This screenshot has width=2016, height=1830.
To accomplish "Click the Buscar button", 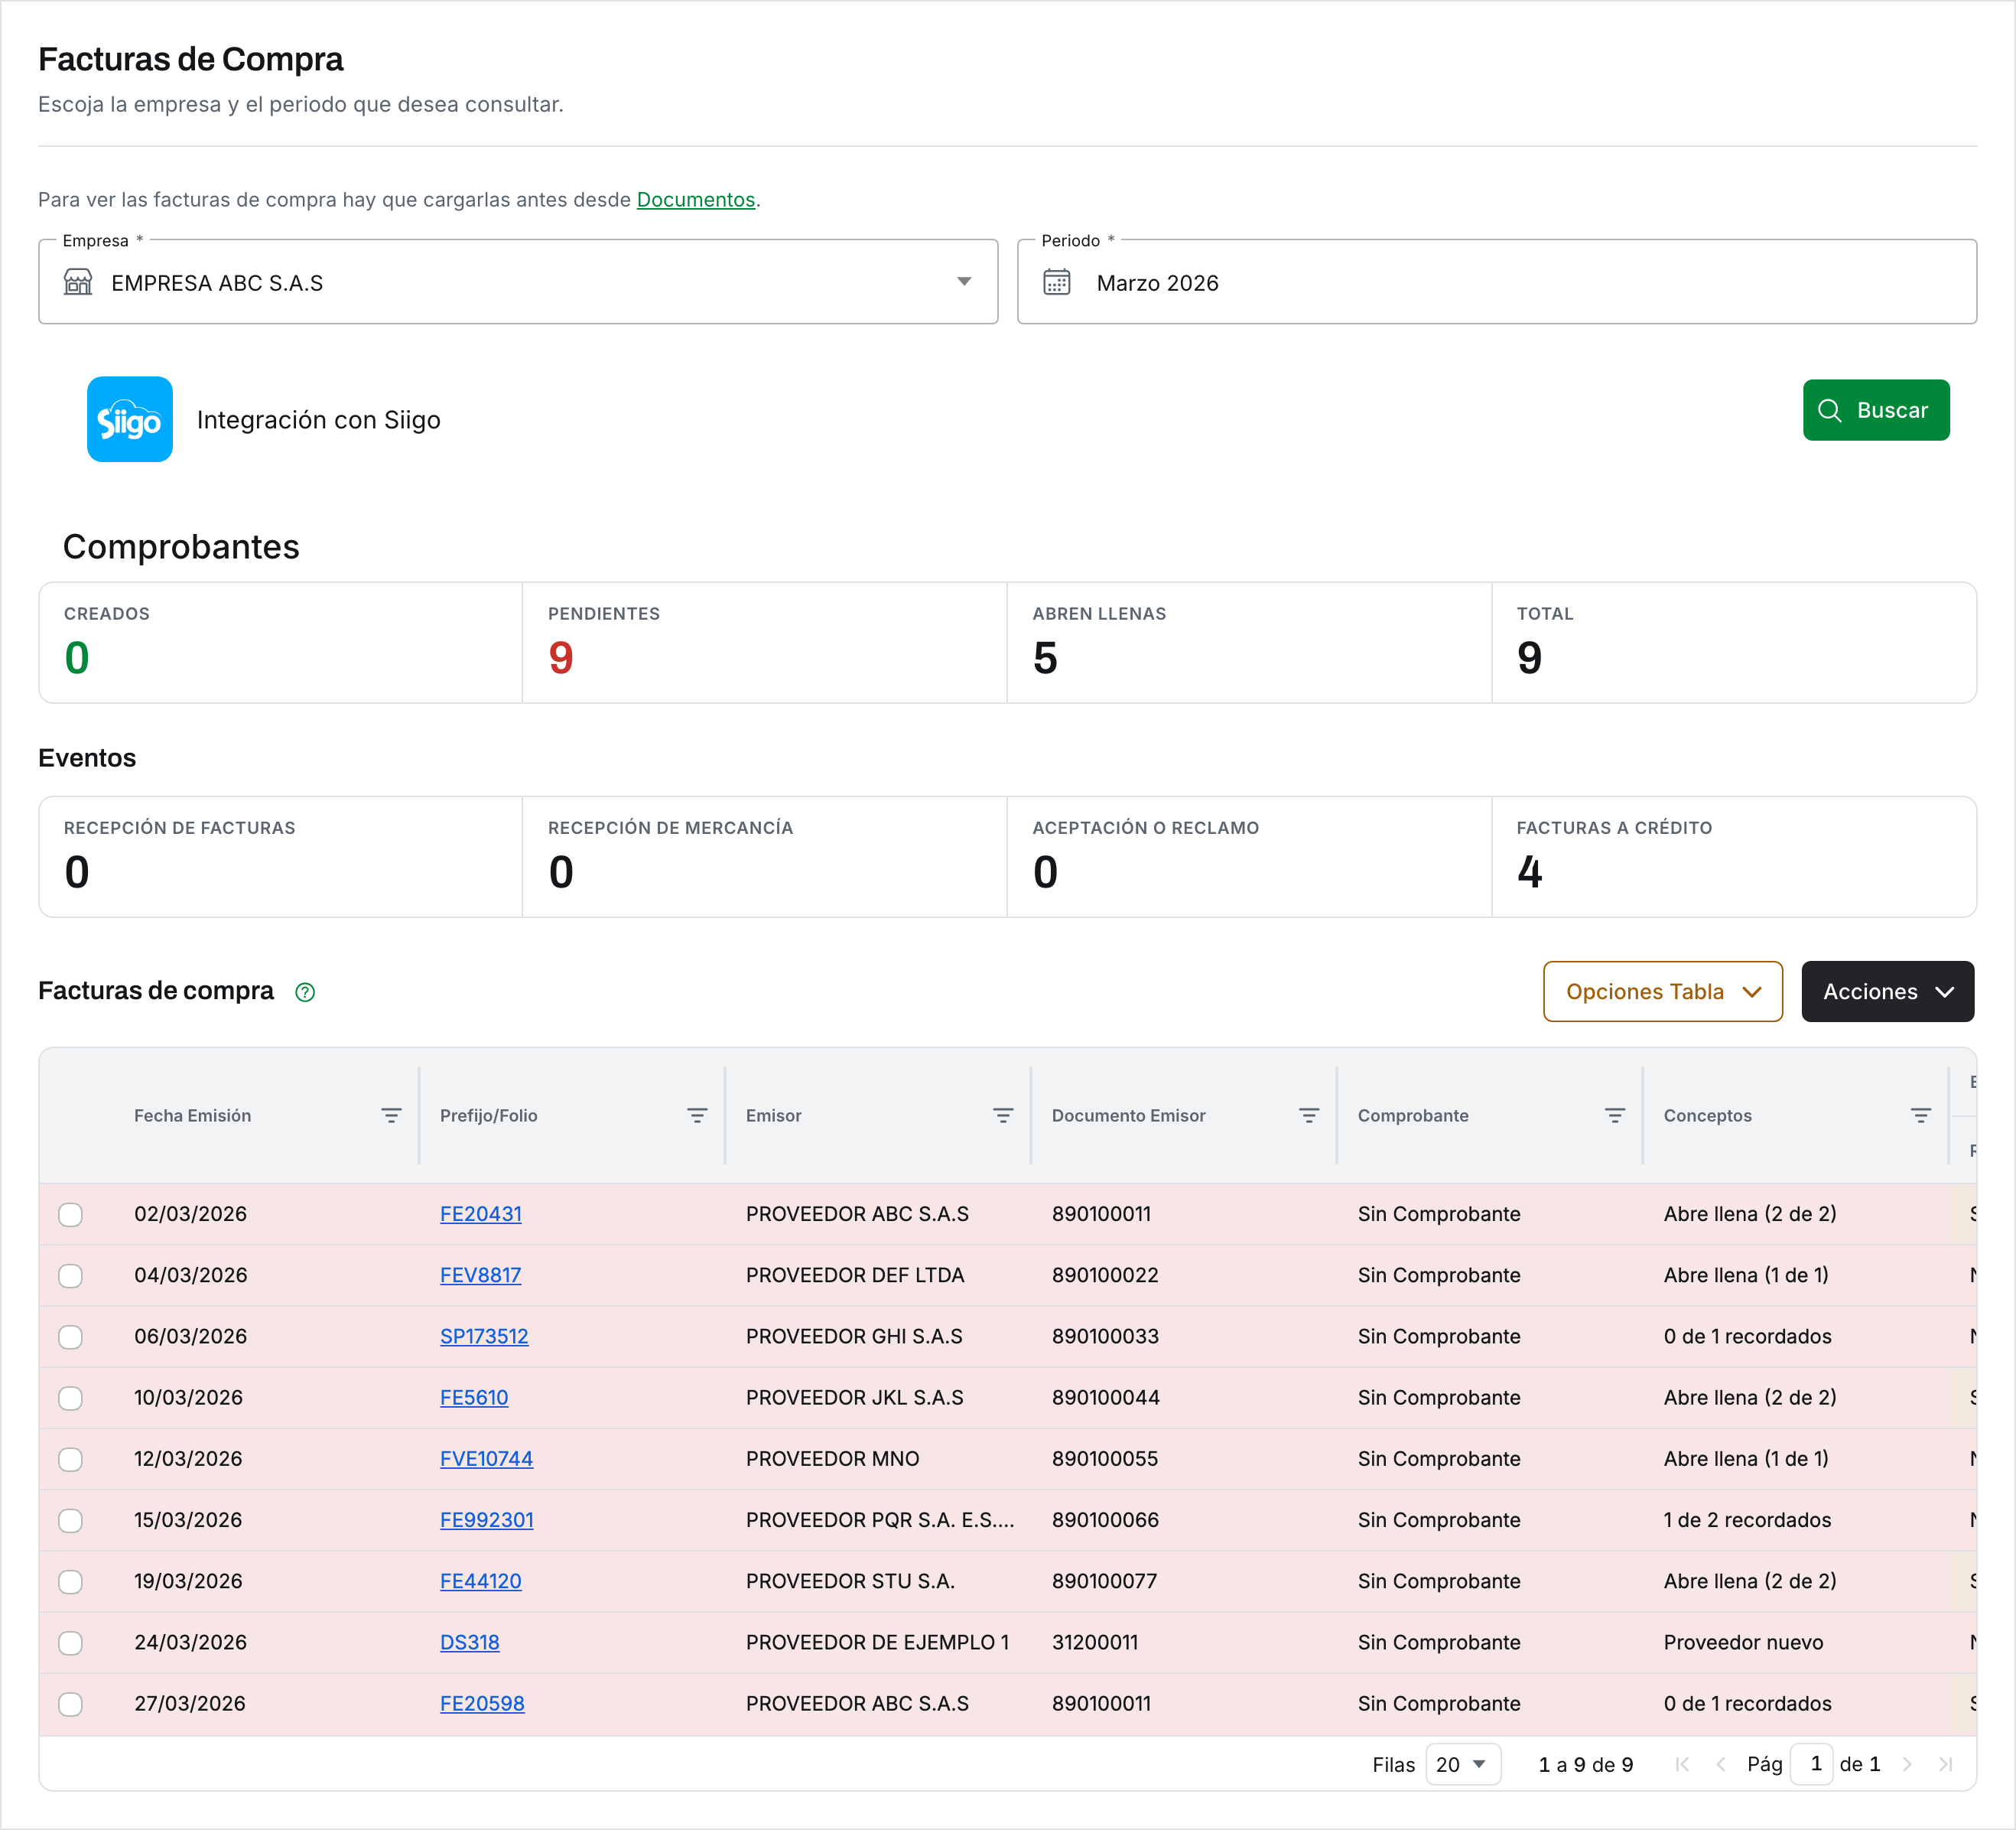I will [x=1875, y=410].
